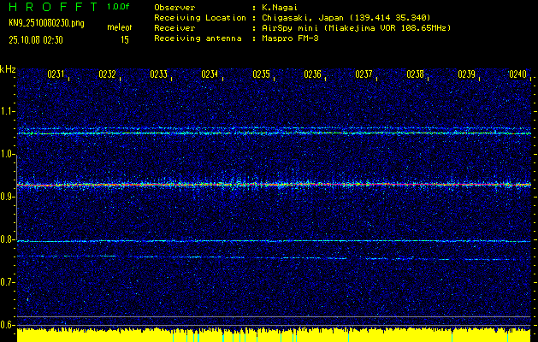This screenshot has height=342, width=538.
Task: Click the 1.1 kHz axis label
Action: coord(8,111)
